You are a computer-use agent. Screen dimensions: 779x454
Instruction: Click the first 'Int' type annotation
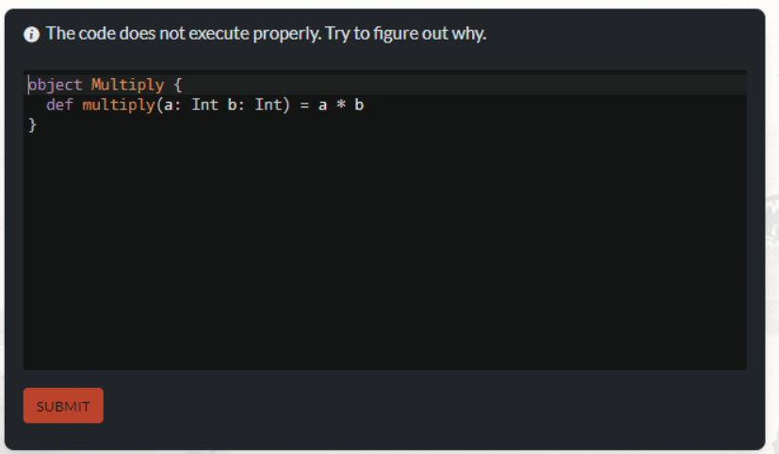[204, 105]
